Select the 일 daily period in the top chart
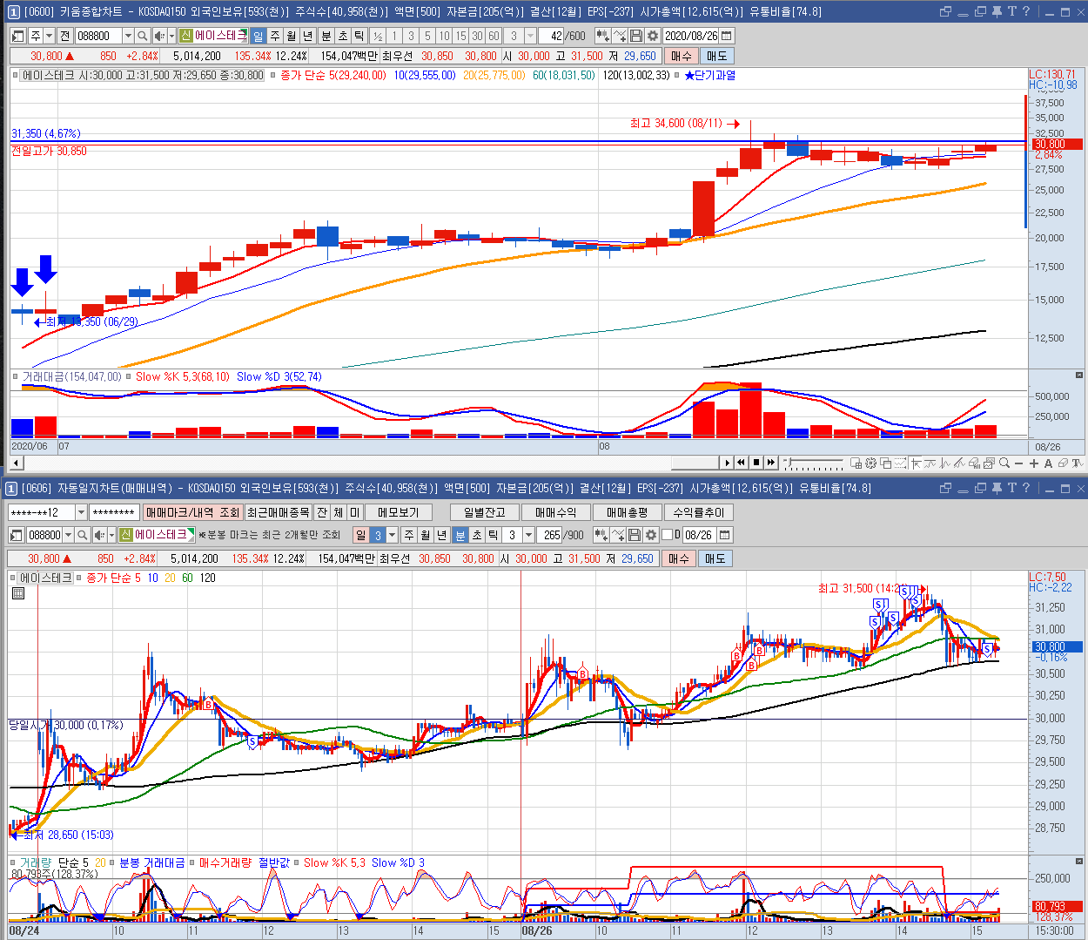The height and width of the screenshot is (940, 1088). [259, 36]
